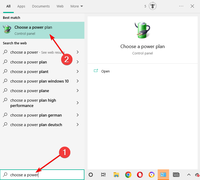The width and height of the screenshot is (200, 180).
Task: Expand the 'plan german' suggestion arrow
Action: pyautogui.click(x=78, y=115)
